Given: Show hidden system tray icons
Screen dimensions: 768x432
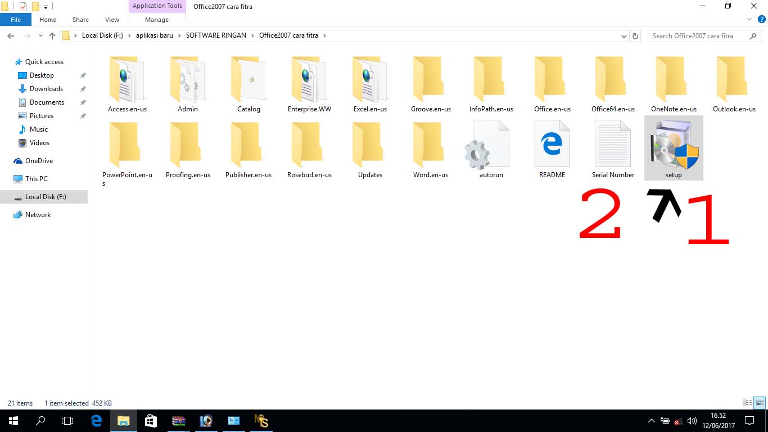Looking at the screenshot, I should [652, 421].
